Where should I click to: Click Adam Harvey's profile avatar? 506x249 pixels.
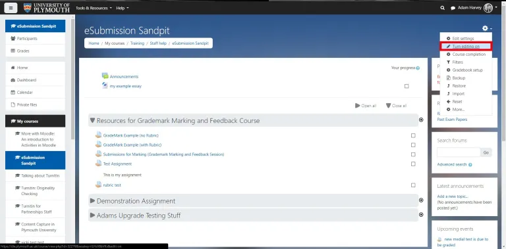click(488, 8)
